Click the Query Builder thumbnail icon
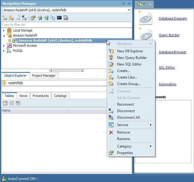Viewport: 194px width, 182px height. 146,34
